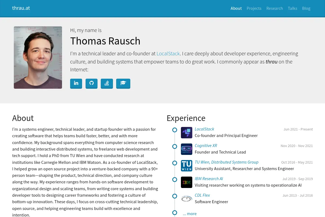The height and width of the screenshot is (217, 325).
Task: Open the CDL Flex experience link
Action: click(x=202, y=195)
